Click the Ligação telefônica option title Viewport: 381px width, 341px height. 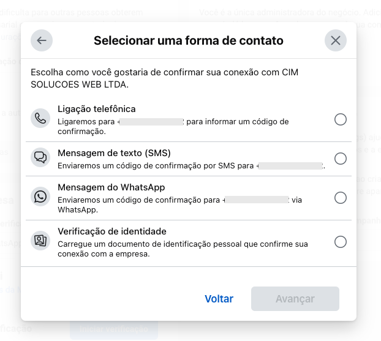pos(96,109)
